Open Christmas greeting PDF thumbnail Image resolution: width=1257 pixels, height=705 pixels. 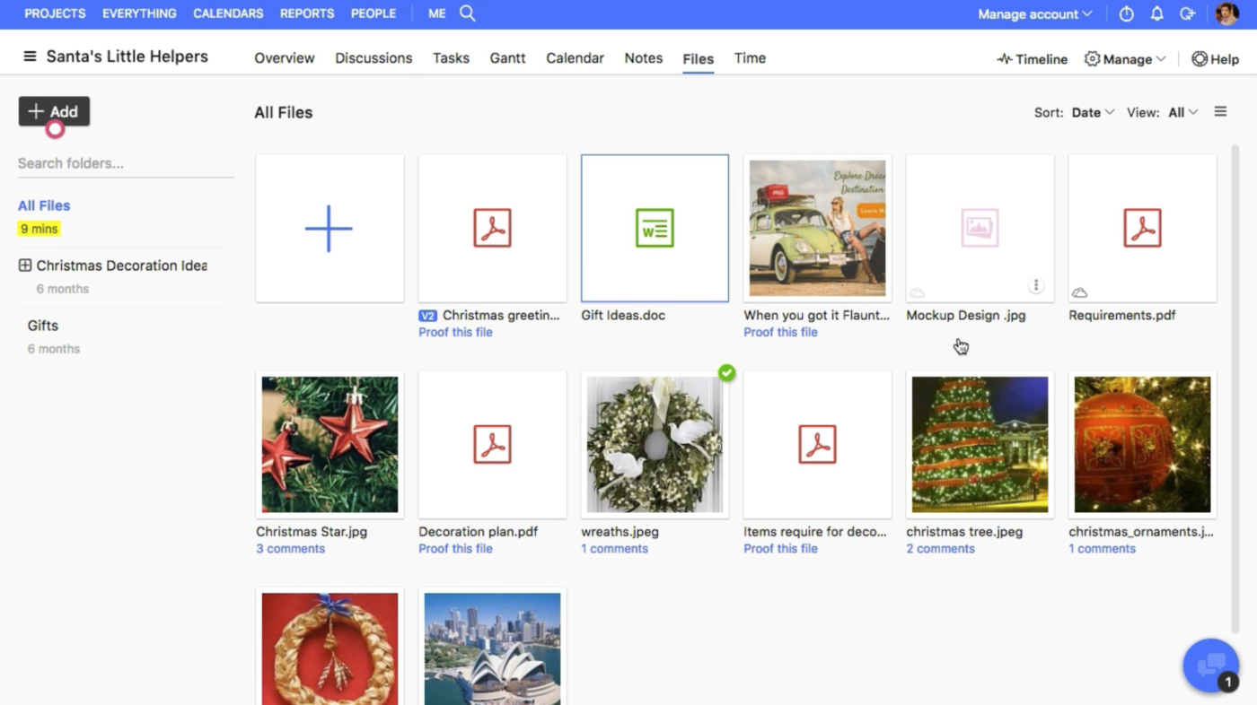point(492,228)
